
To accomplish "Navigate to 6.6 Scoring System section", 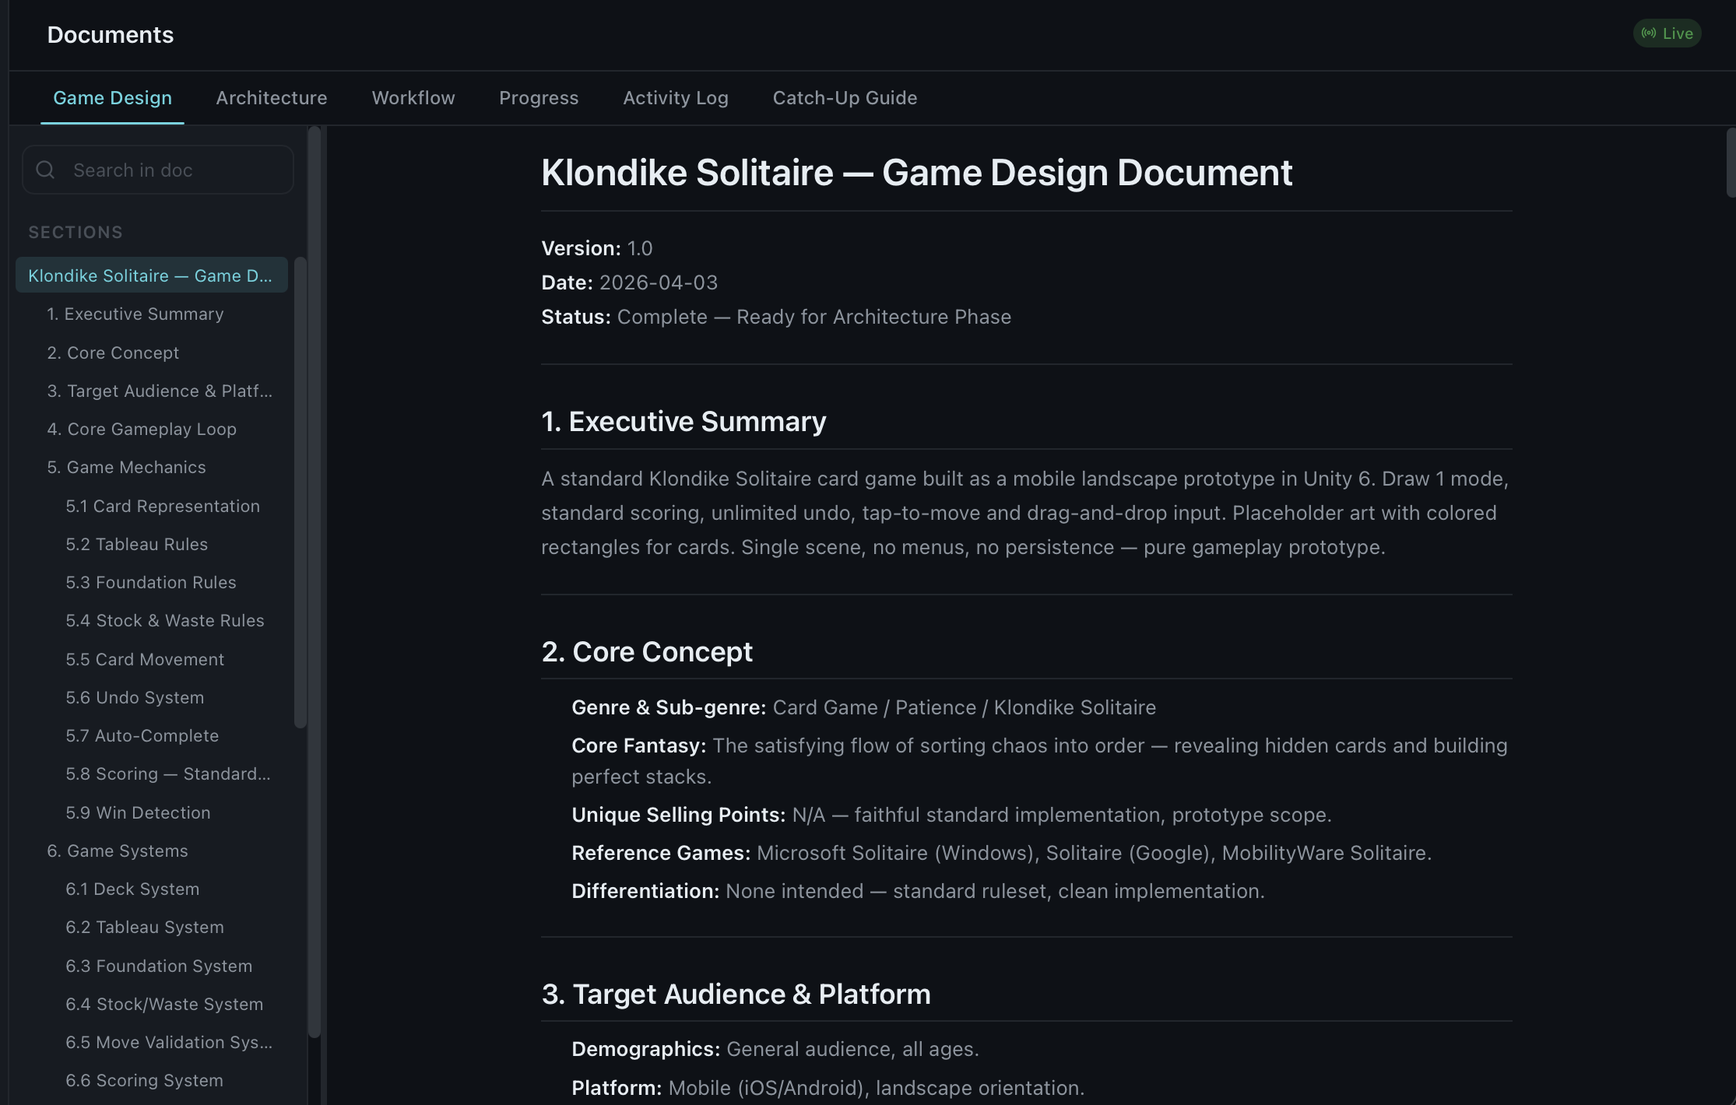I will [143, 1080].
